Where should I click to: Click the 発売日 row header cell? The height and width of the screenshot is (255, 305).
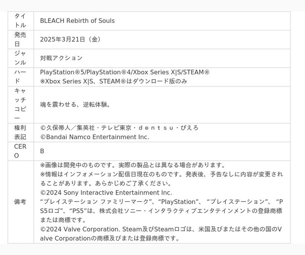coord(20,40)
